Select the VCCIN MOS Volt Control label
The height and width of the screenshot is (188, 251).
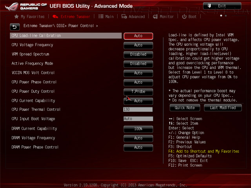click(33, 73)
